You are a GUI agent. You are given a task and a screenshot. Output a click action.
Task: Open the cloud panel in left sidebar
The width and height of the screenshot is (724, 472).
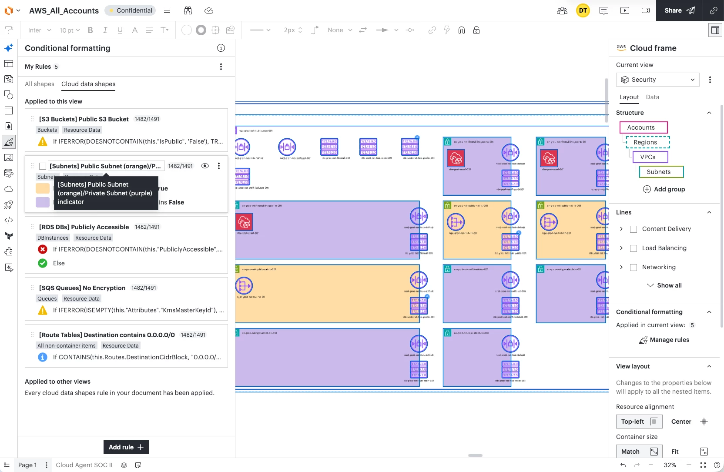(9, 189)
